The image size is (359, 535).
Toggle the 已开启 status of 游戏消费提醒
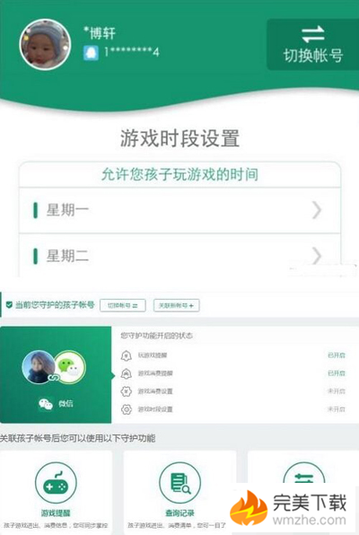click(x=337, y=373)
